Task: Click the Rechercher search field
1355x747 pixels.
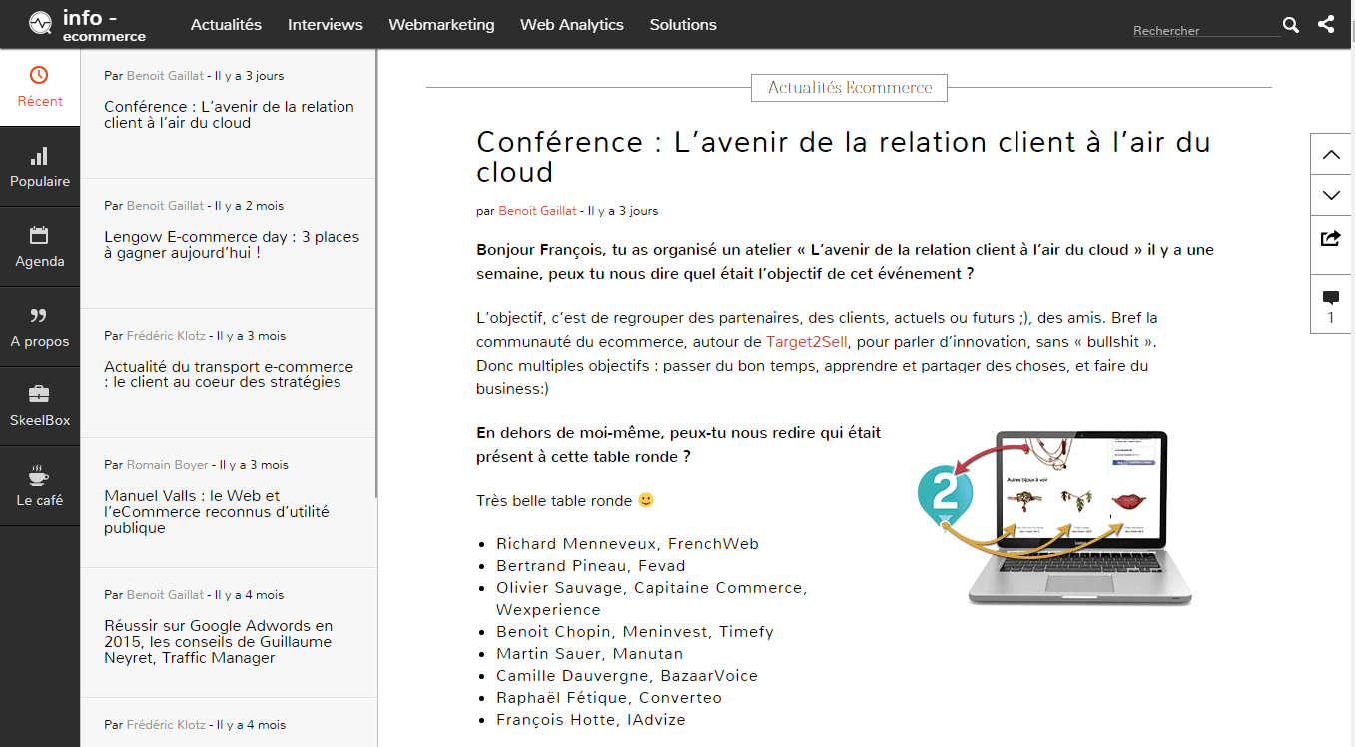Action: pos(1205,30)
